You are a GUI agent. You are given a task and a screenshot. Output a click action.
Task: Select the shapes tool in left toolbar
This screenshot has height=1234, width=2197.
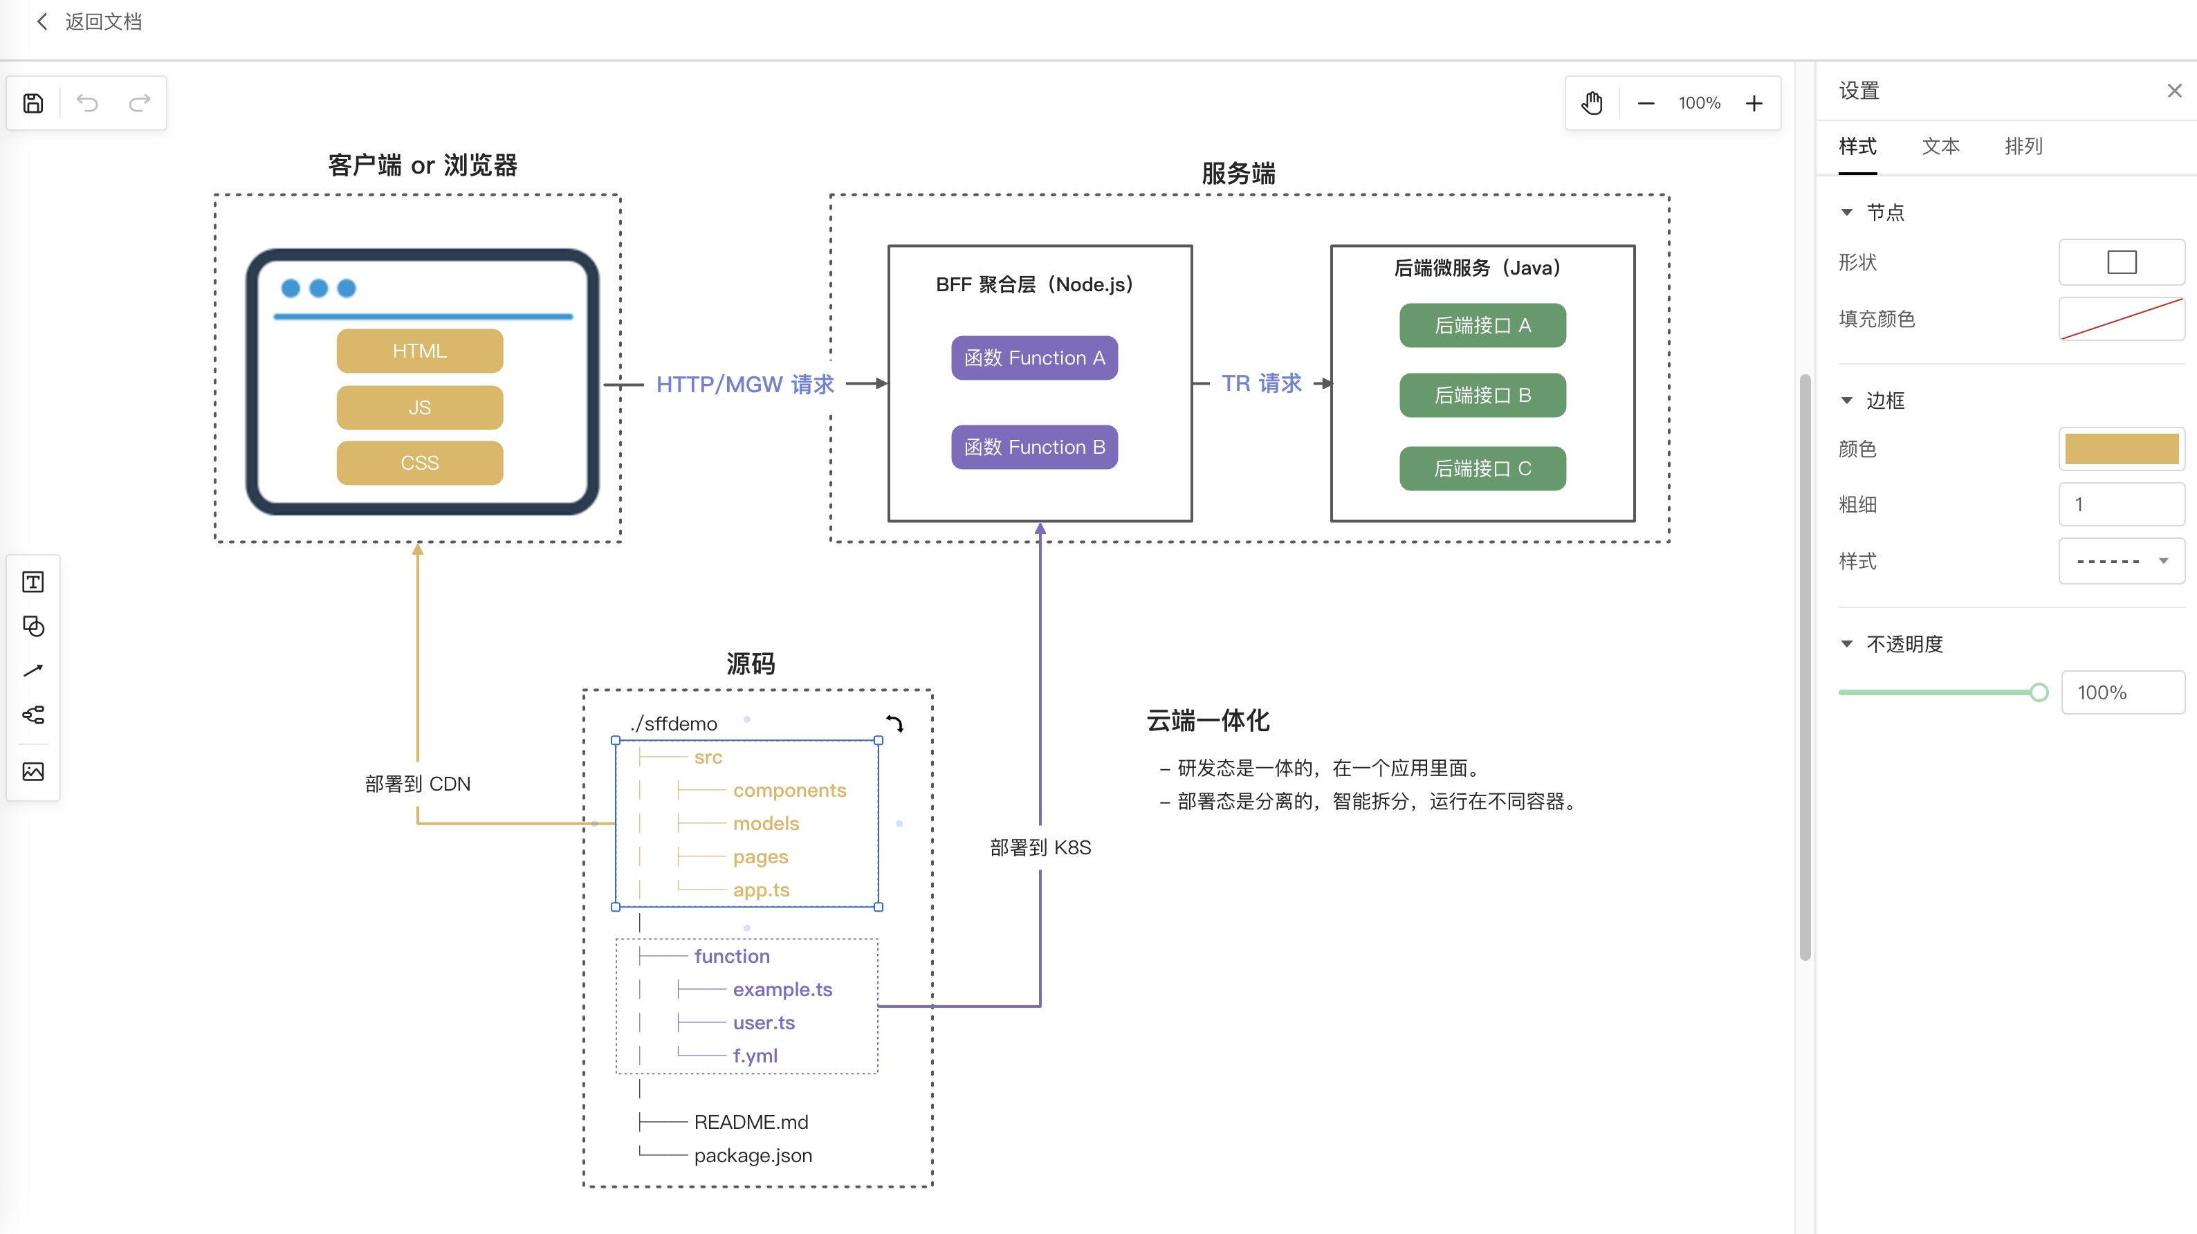click(33, 626)
